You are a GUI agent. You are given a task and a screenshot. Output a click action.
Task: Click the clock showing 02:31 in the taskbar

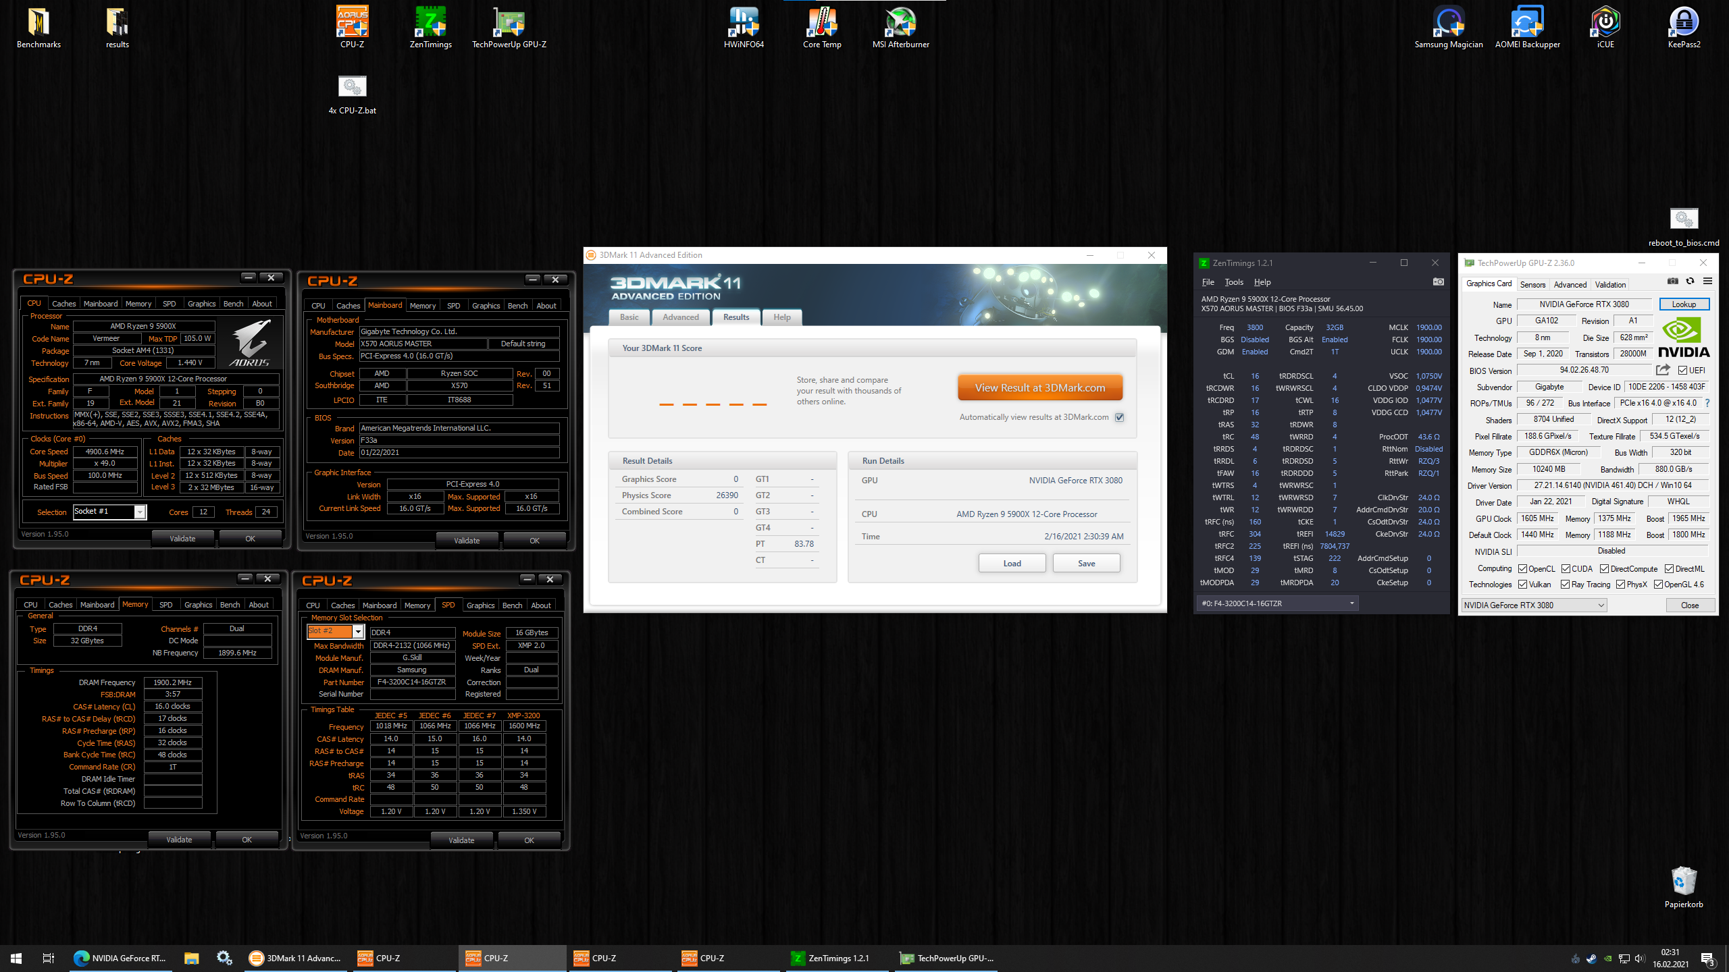click(1670, 952)
